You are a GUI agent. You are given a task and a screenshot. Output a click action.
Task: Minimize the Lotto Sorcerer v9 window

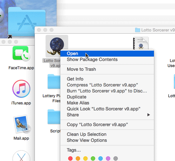[x=45, y=30]
